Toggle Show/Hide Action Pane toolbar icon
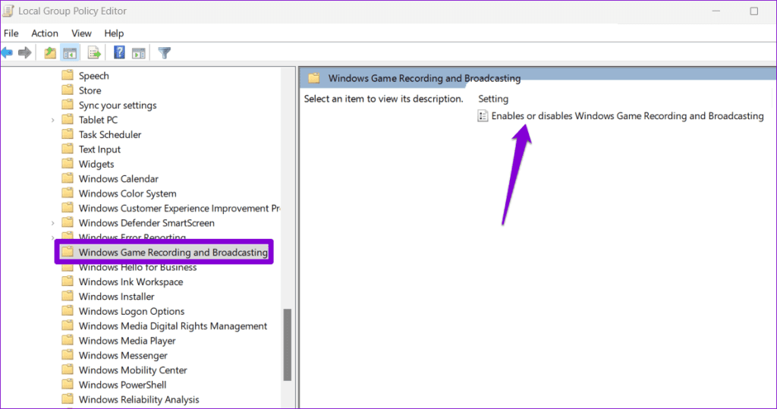This screenshot has width=777, height=409. pos(138,52)
